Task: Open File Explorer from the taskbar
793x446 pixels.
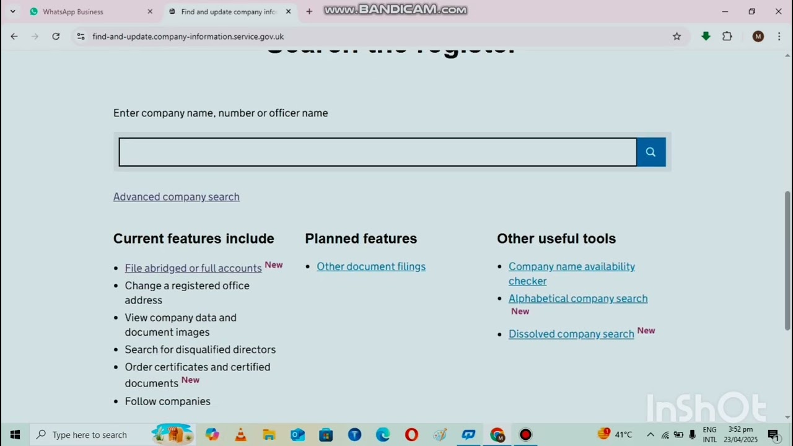Action: 269,435
